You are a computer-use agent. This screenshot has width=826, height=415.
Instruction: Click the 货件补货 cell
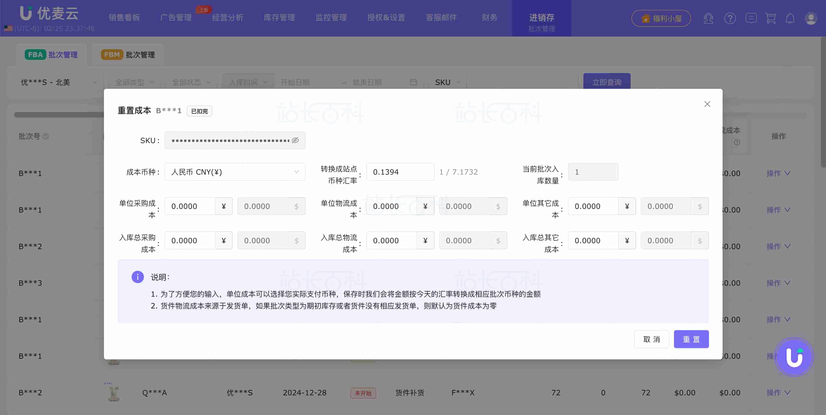click(x=409, y=393)
